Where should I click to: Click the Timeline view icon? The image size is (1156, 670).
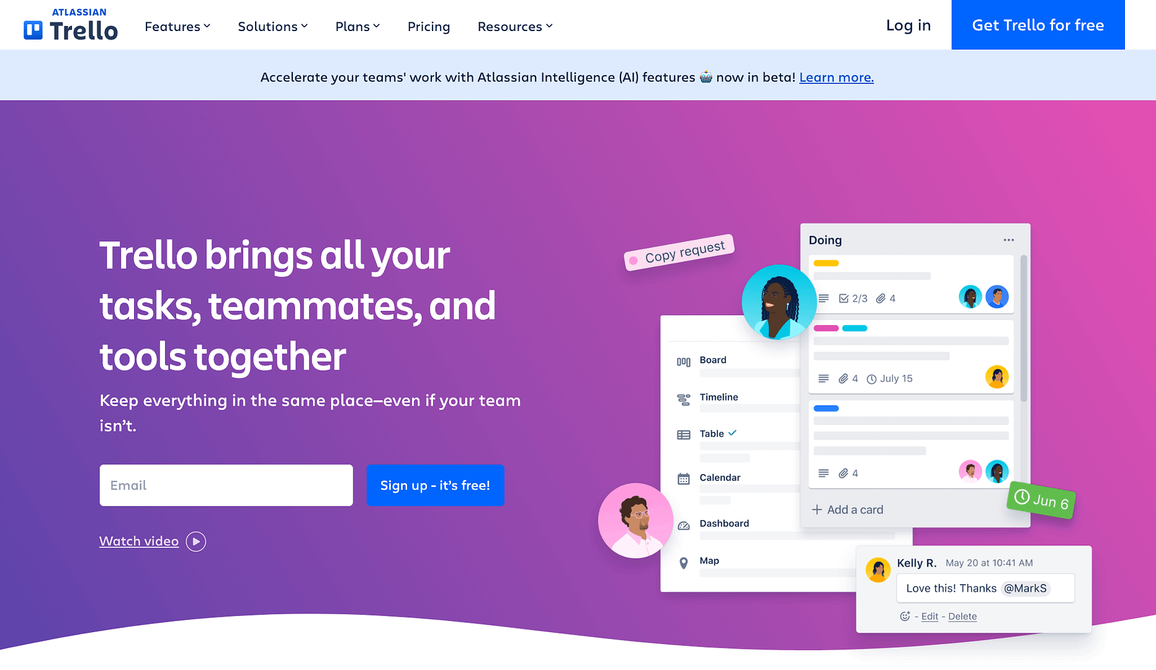(x=683, y=400)
